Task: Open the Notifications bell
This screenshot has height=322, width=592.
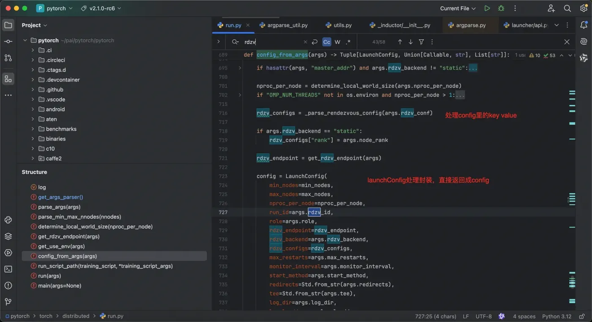Action: (584, 25)
